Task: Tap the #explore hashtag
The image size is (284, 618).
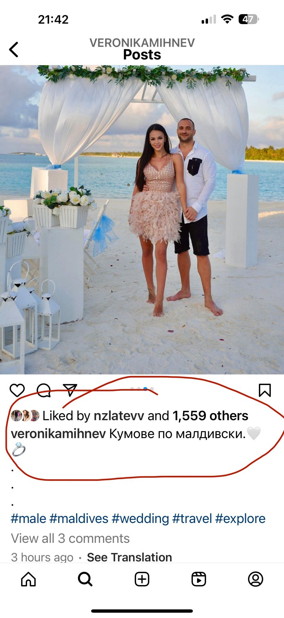Action: pyautogui.click(x=240, y=519)
